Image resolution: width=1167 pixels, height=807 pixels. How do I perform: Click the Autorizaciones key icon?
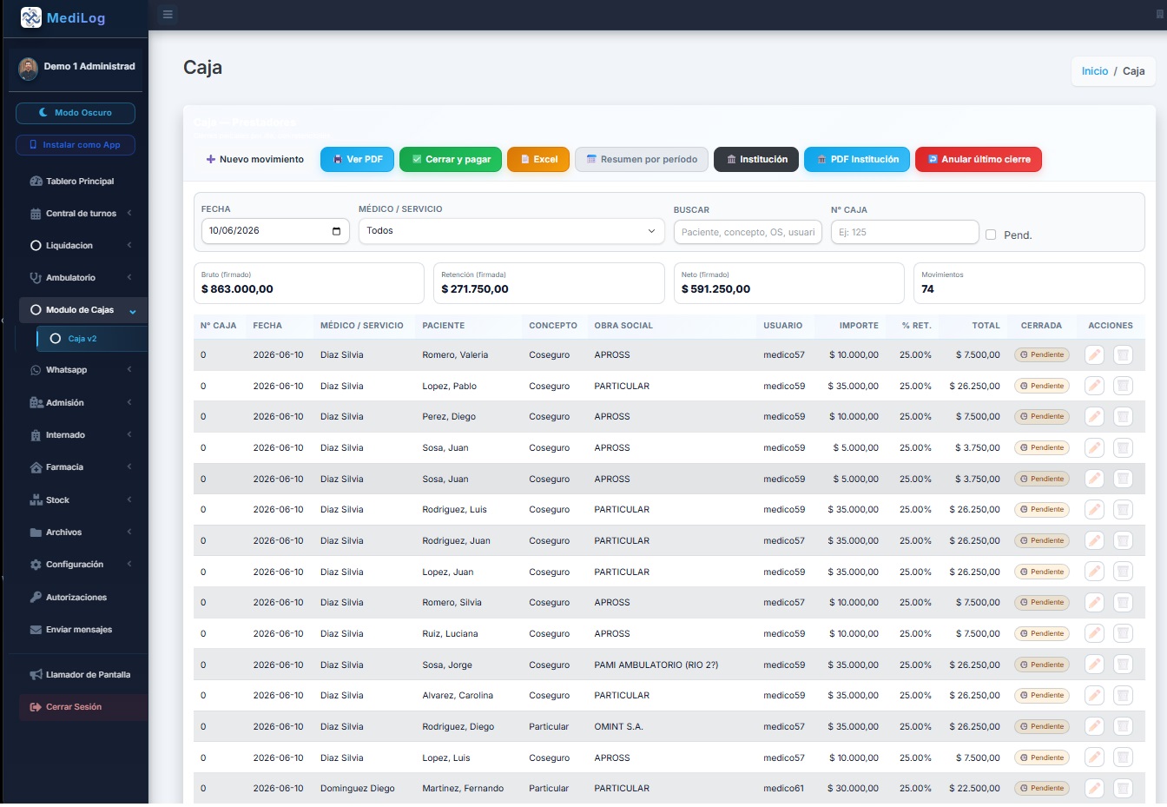pyautogui.click(x=36, y=598)
